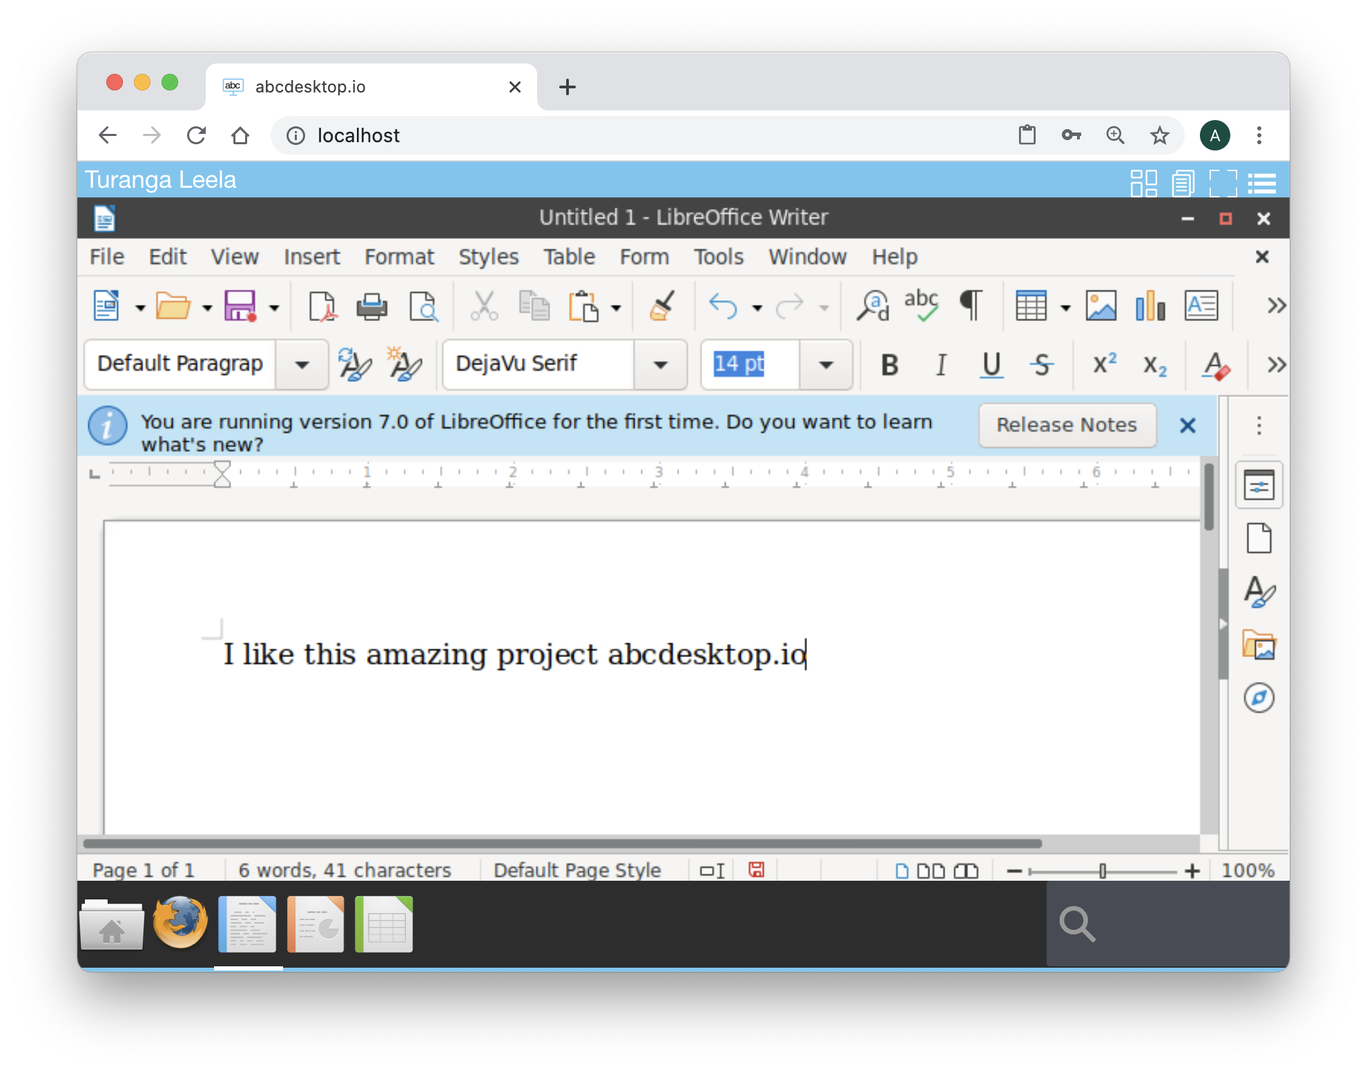Screen dimensions: 1367x1074
Task: Open the Format menu
Action: point(400,257)
